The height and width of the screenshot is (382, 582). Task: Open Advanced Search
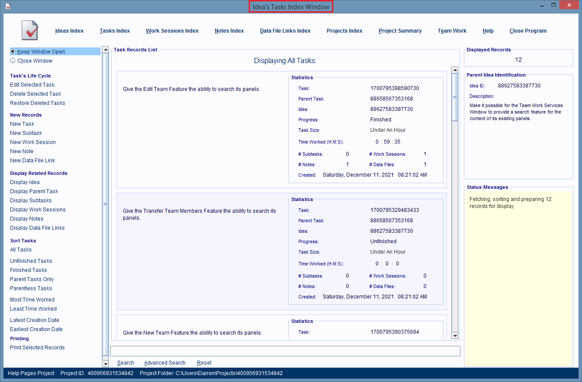[x=165, y=363]
